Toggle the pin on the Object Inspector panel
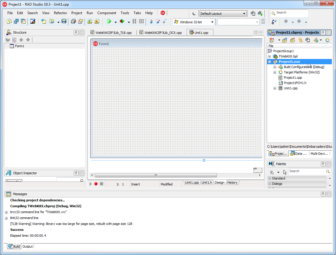 point(76,173)
